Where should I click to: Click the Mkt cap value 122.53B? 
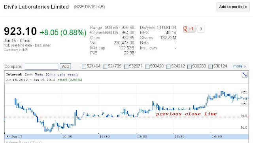(126, 48)
